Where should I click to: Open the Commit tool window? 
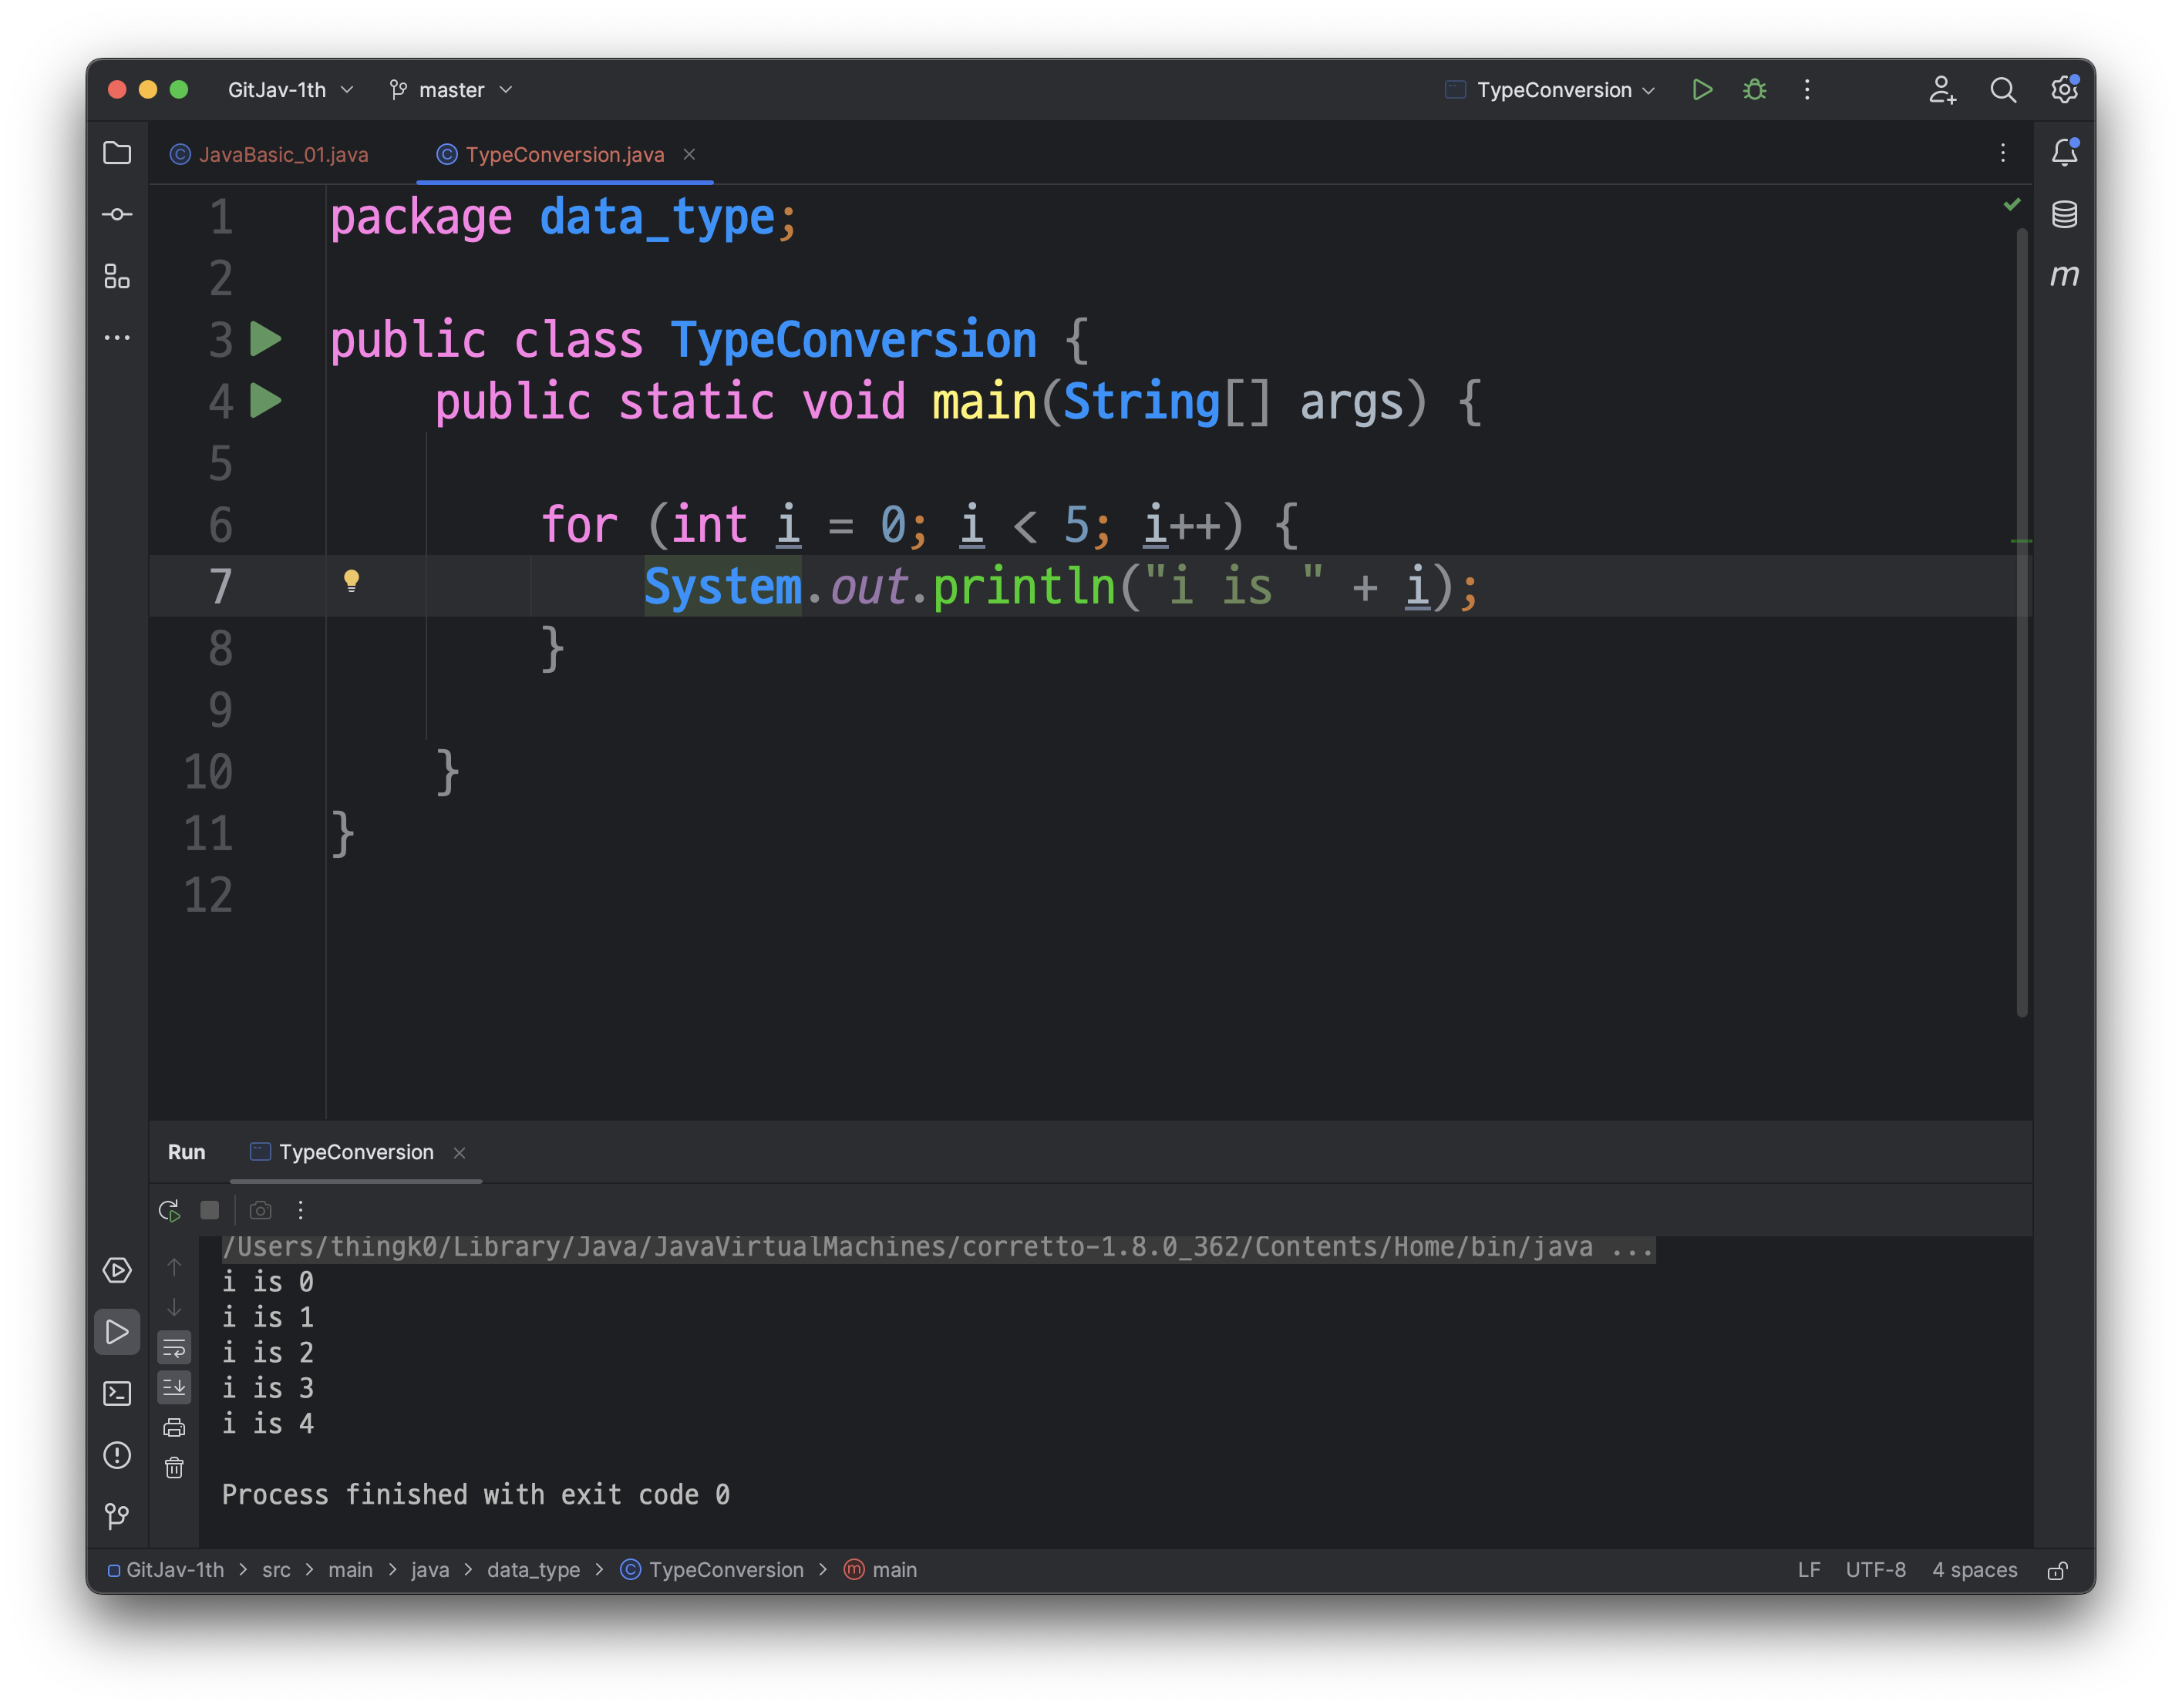tap(117, 214)
